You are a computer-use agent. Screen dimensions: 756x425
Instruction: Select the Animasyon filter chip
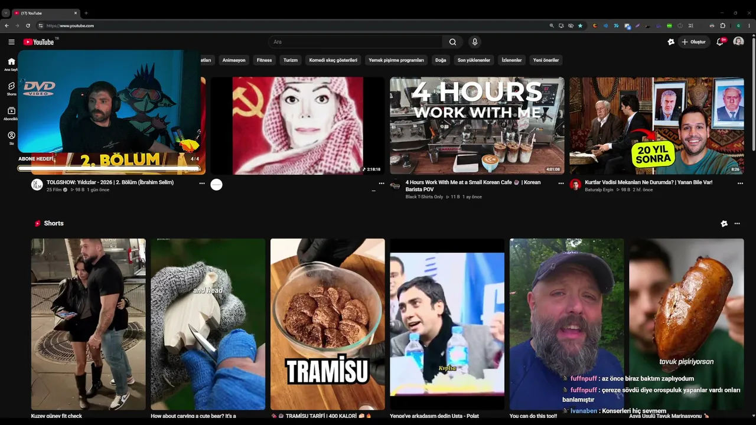point(234,60)
